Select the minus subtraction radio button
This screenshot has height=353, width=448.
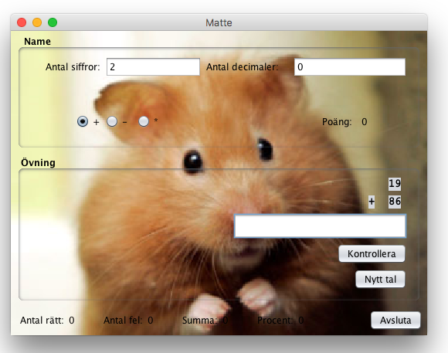112,121
